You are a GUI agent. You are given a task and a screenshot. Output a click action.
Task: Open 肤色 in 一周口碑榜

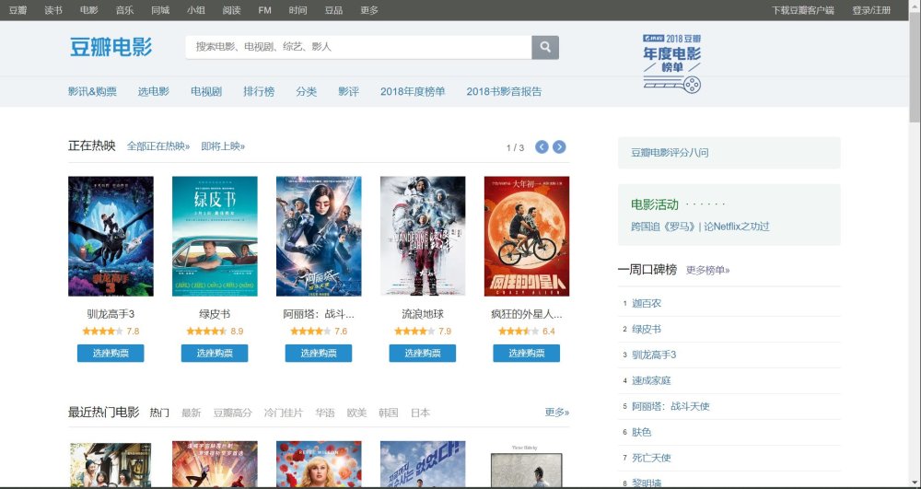point(641,432)
